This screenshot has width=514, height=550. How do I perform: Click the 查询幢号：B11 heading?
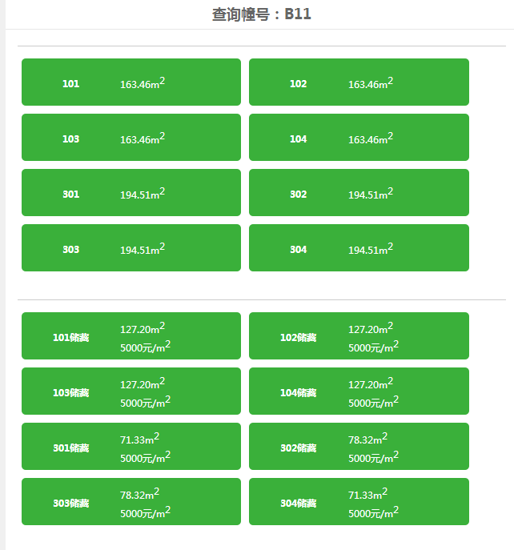tap(261, 14)
